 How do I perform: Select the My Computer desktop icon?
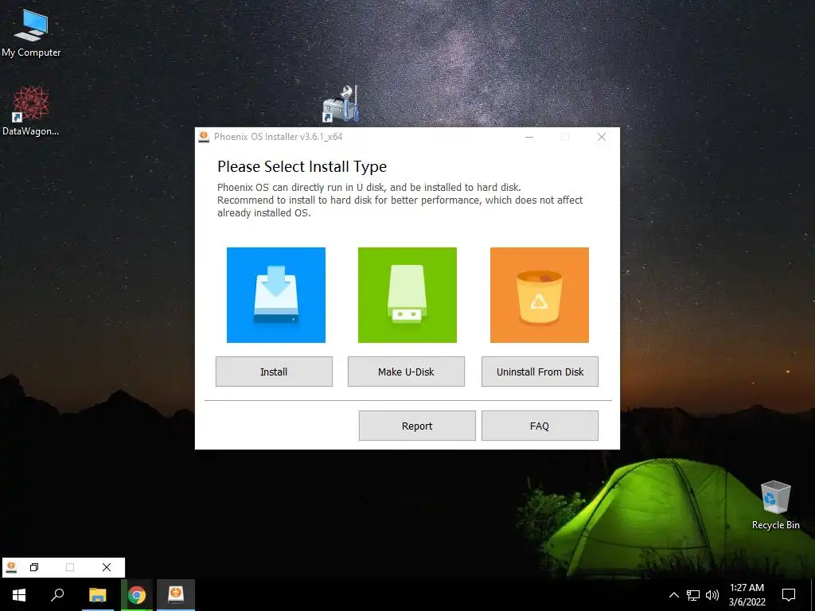31,33
